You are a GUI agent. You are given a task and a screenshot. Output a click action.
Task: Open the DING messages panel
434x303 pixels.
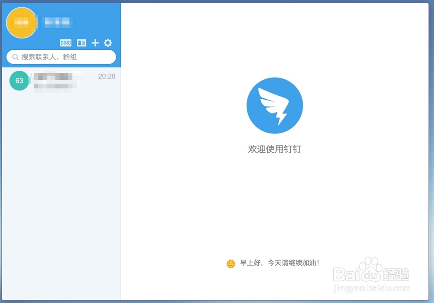pos(66,42)
